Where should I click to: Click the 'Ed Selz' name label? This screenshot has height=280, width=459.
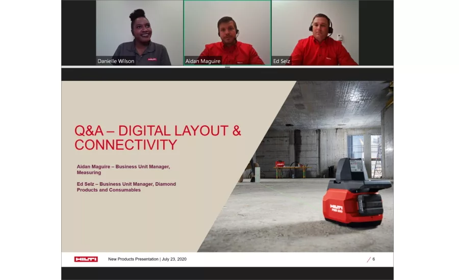[282, 61]
